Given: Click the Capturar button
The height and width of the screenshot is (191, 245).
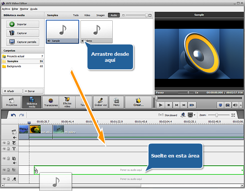Looking at the screenshot, I should pos(23,33).
